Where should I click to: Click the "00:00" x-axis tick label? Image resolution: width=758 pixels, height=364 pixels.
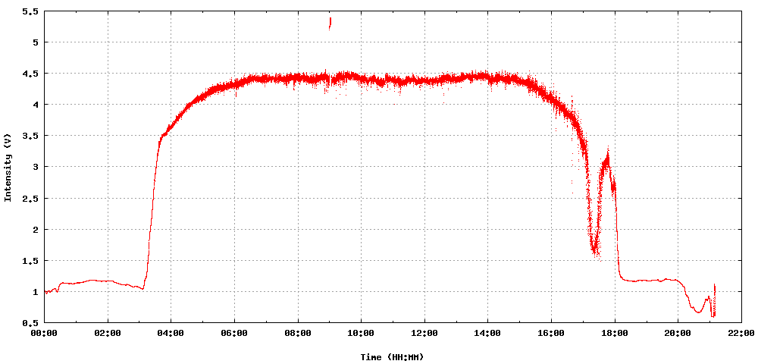45,333
